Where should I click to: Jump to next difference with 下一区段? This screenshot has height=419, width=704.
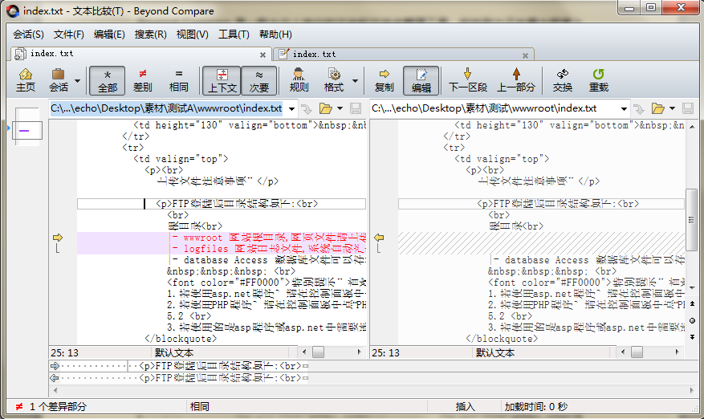pos(468,79)
